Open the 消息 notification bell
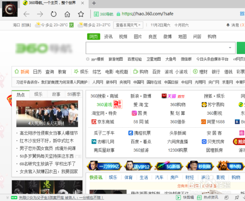This screenshot has height=201, width=245. tap(228, 25)
